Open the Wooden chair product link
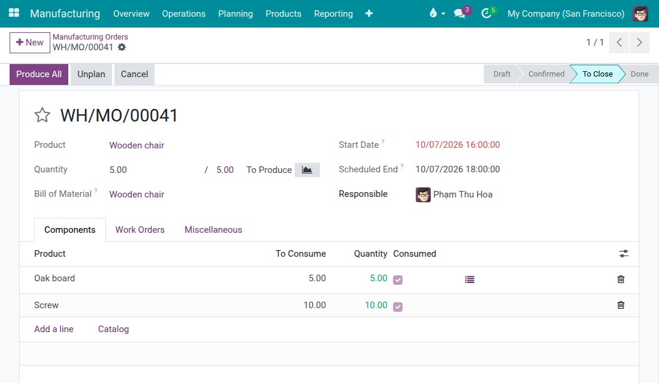The width and height of the screenshot is (659, 383). tap(137, 145)
